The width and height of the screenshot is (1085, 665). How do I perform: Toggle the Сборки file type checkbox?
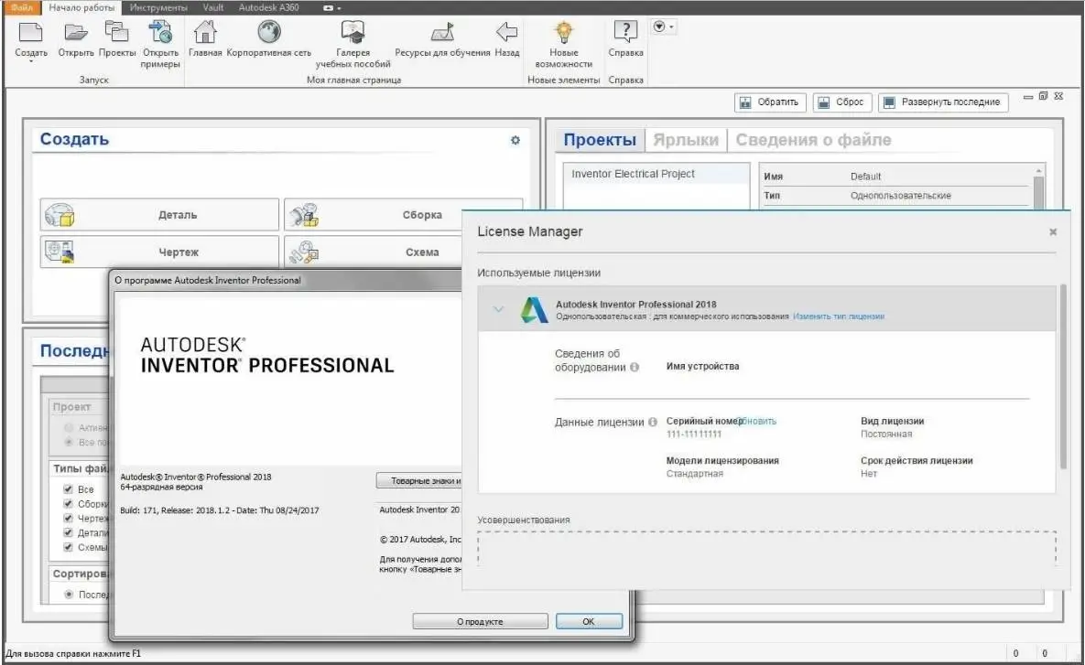(x=68, y=503)
